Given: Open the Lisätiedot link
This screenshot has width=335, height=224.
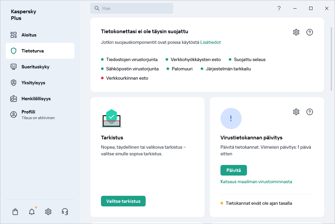Looking at the screenshot, I should [211, 42].
